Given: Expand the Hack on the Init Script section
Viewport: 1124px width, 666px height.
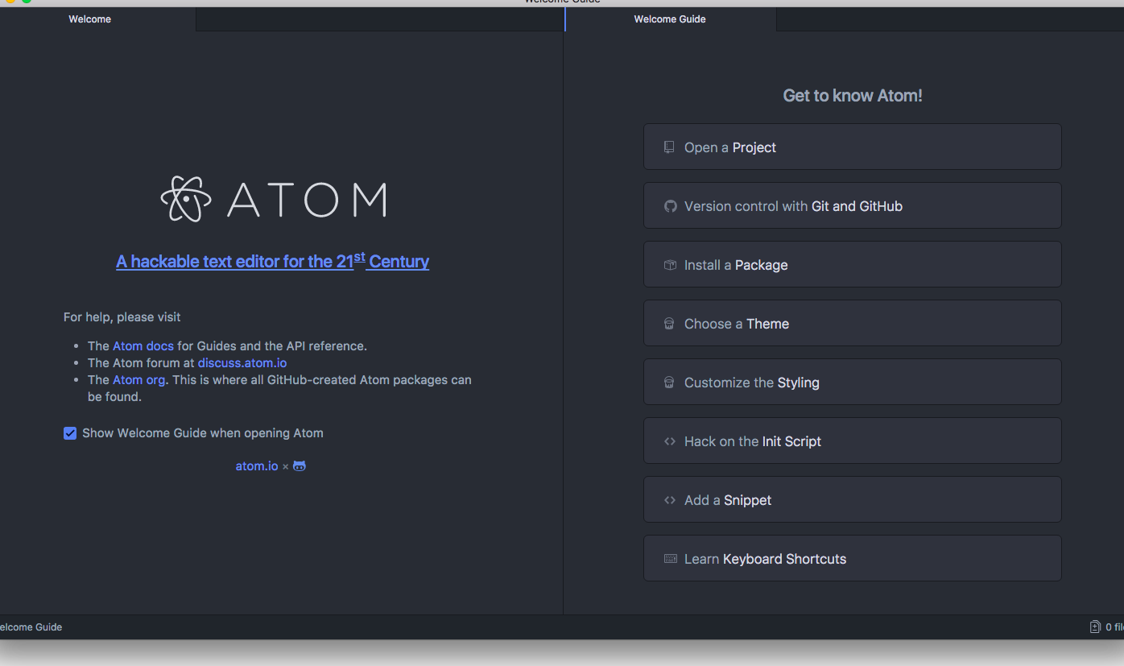Looking at the screenshot, I should [x=852, y=441].
